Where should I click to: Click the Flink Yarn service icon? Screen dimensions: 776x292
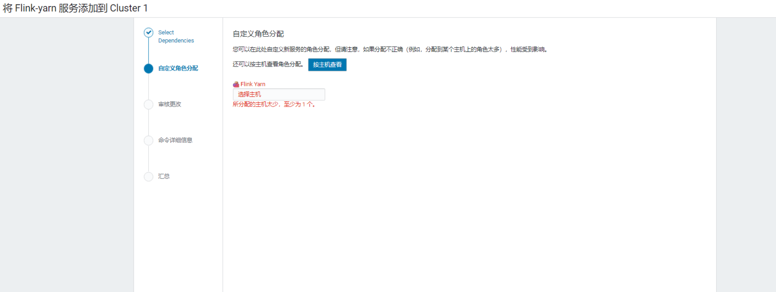pyautogui.click(x=236, y=84)
